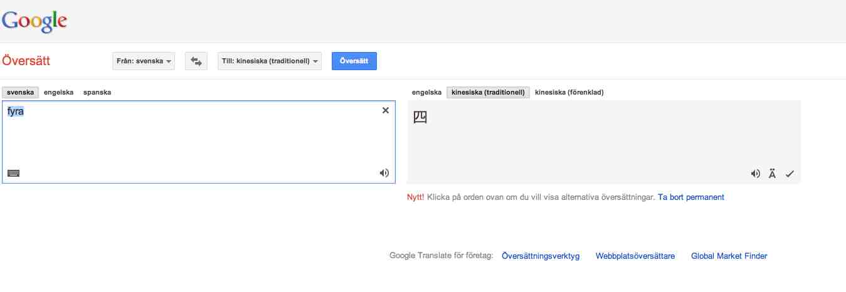Viewport: 846px width, 292px height.
Task: Listen to the Chinese translation
Action: coord(756,174)
